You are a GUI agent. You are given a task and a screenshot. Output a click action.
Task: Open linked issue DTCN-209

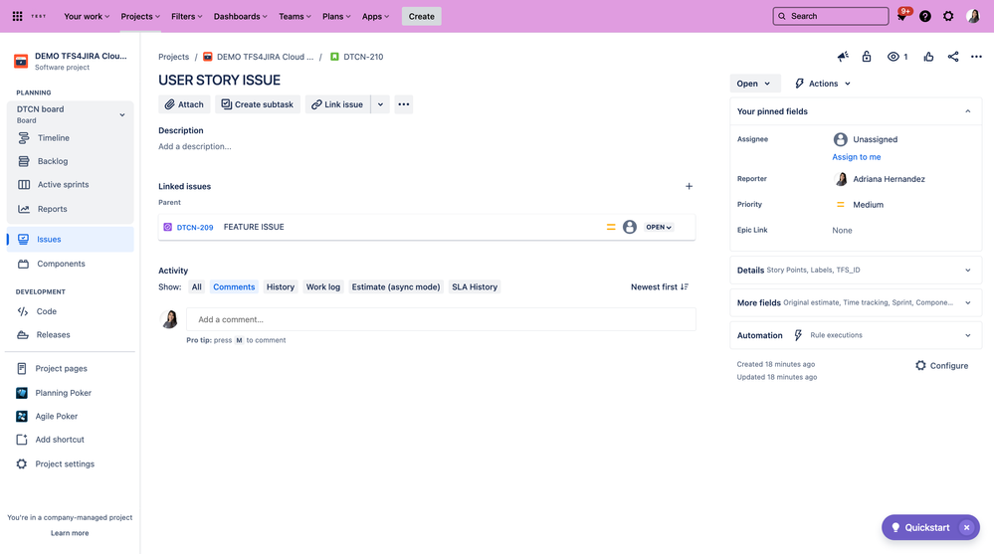pos(195,227)
